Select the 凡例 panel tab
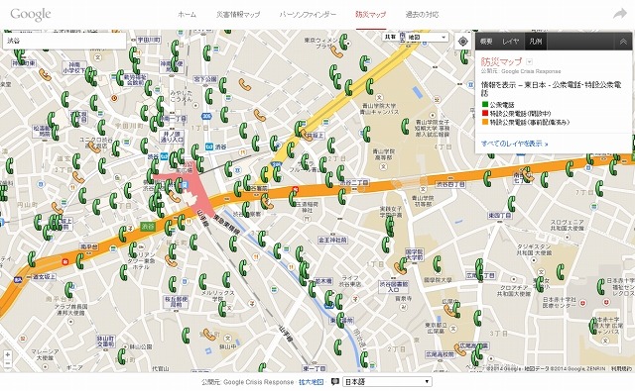This screenshot has width=635, height=391. click(536, 42)
